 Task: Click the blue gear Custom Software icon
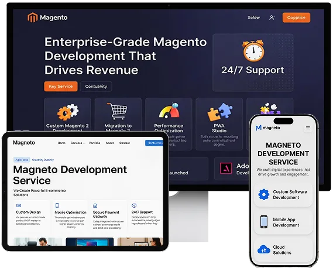coord(264,194)
